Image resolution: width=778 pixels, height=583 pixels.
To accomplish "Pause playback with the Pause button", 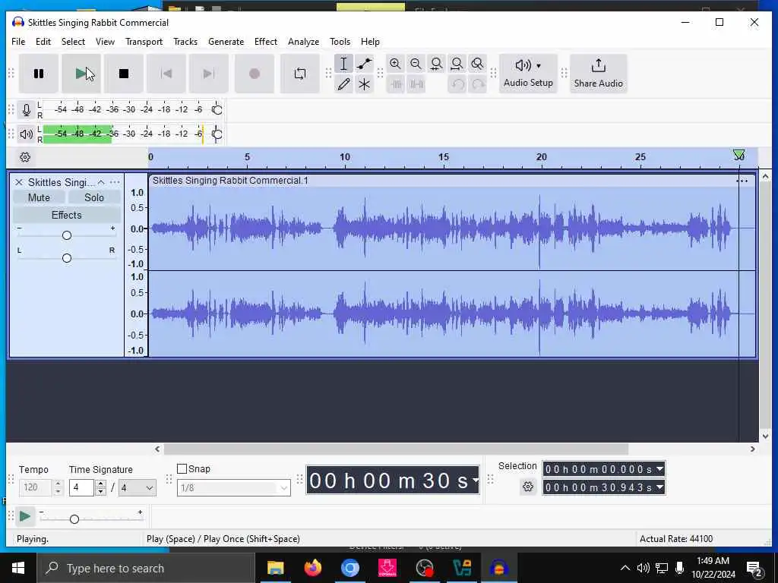I will click(38, 74).
